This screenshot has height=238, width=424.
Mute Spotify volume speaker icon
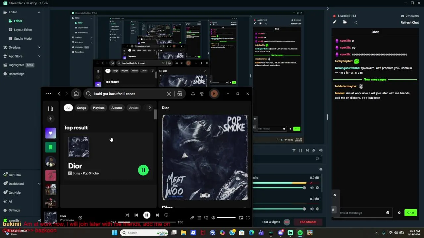coord(213,218)
